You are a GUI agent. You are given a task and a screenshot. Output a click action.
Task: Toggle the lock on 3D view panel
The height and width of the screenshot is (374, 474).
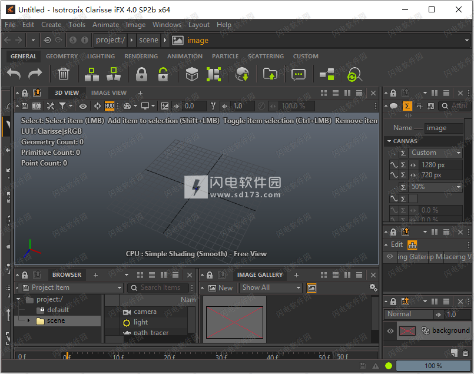[25, 93]
